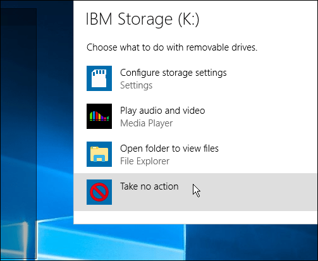Click the IBM Storage (K:) title

coord(142,20)
